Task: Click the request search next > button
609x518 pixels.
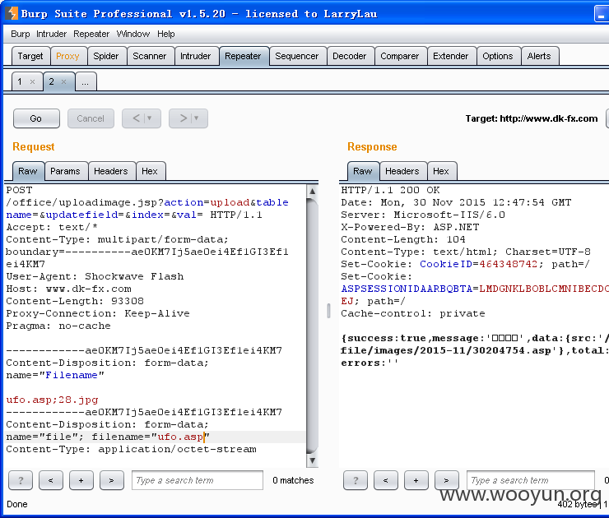Action: click(x=111, y=480)
